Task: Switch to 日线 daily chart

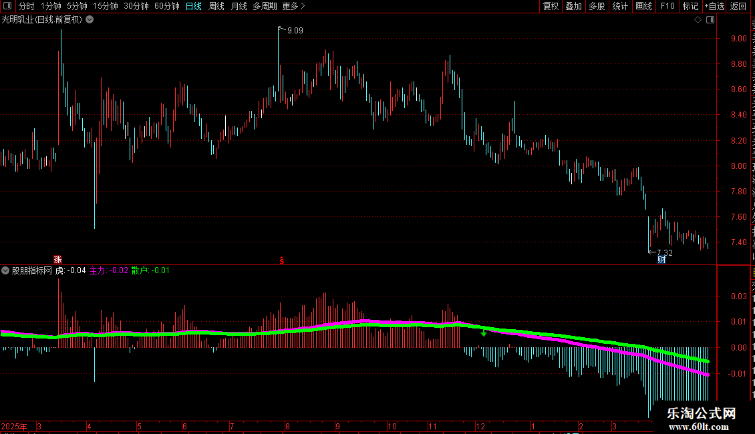Action: tap(194, 6)
